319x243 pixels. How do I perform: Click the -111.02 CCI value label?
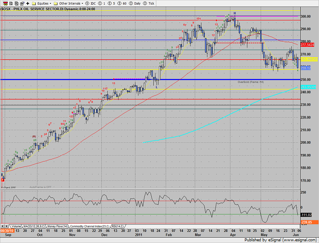click(306, 215)
